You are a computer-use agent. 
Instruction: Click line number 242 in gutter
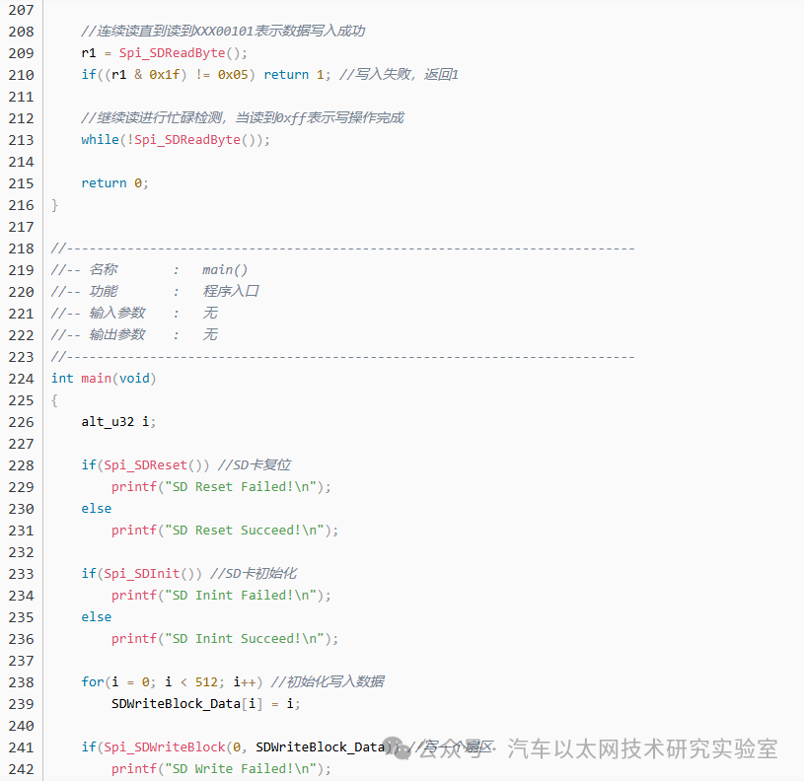coord(21,769)
